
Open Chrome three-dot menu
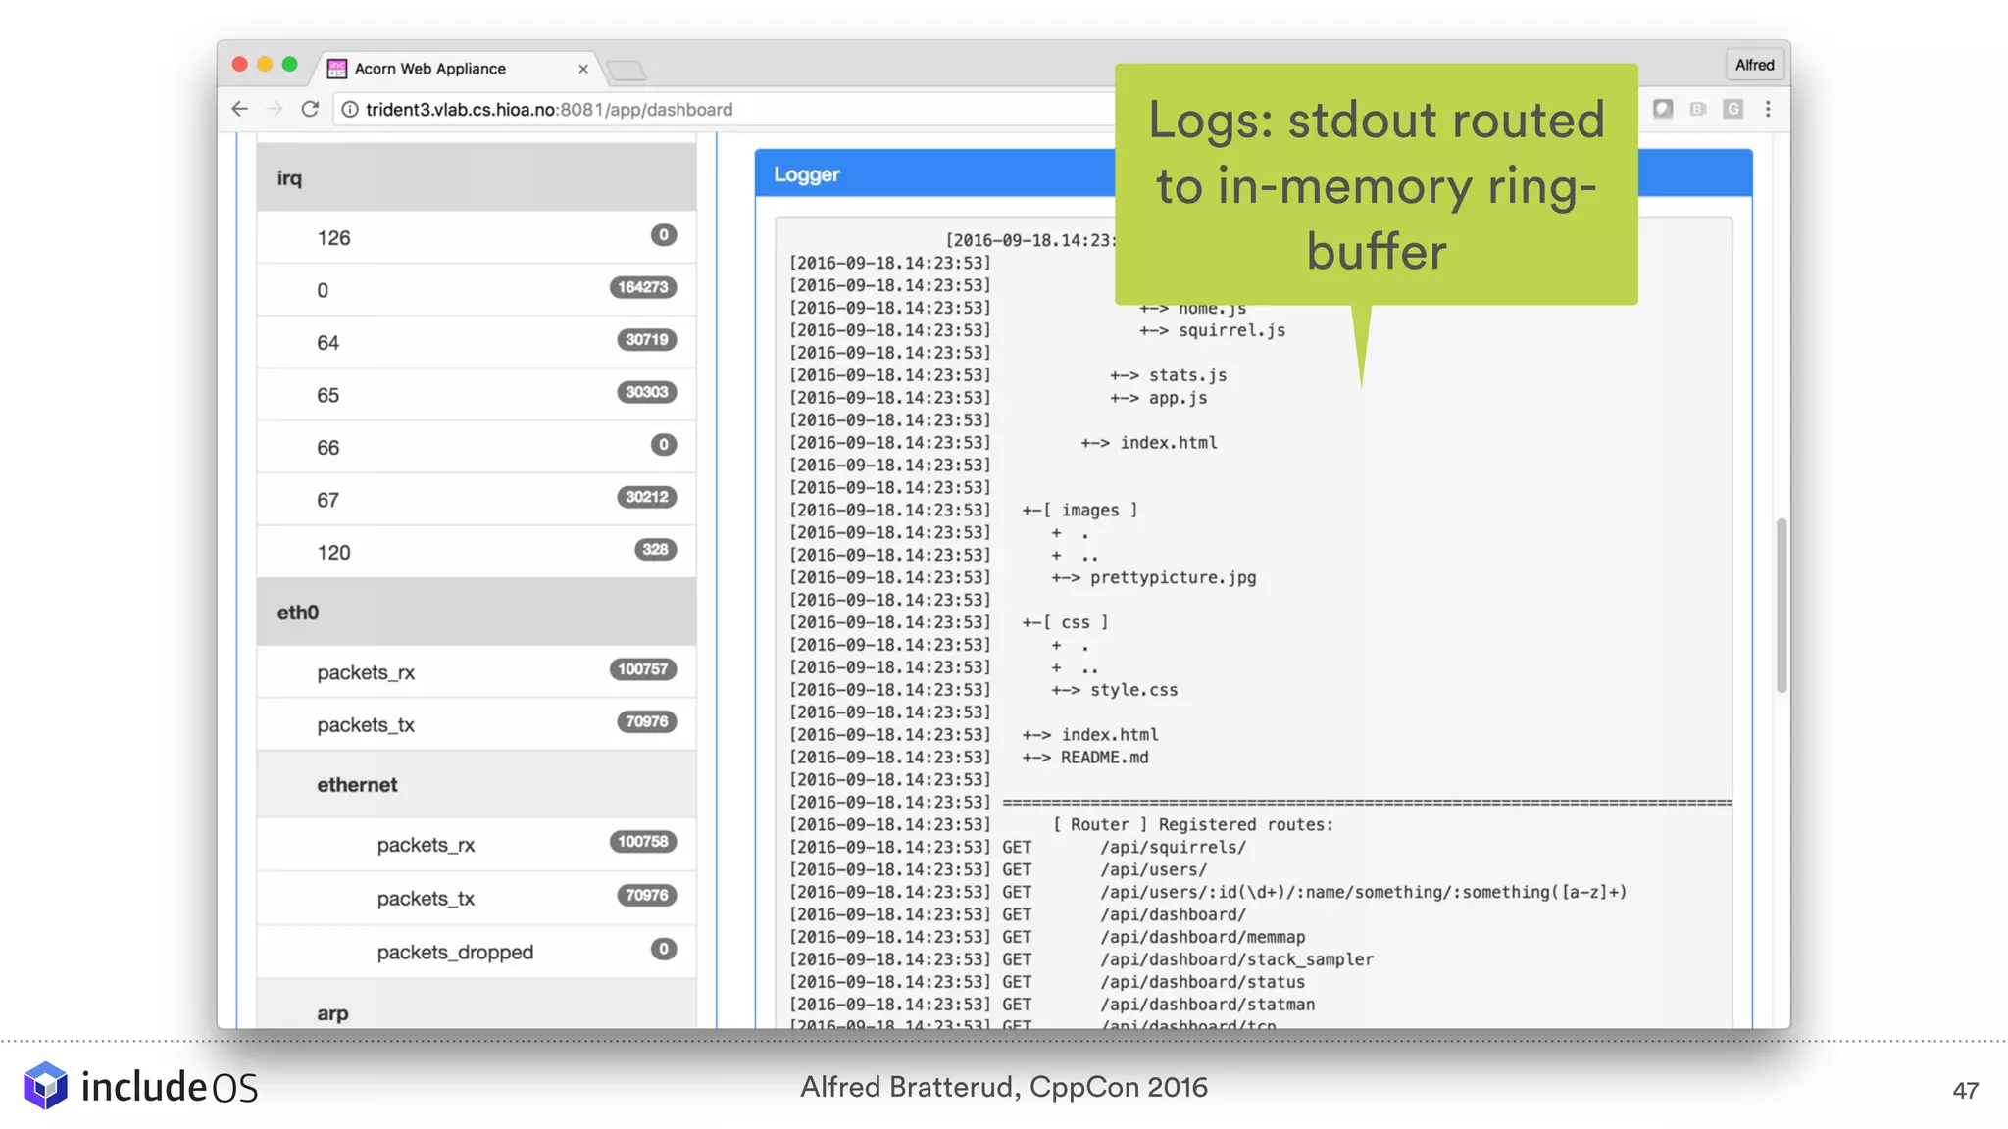(1768, 109)
